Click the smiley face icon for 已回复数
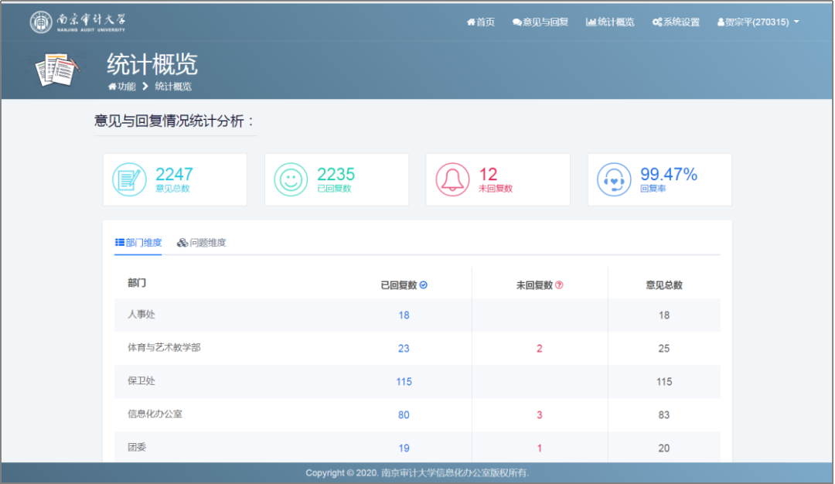This screenshot has height=484, width=835. tap(291, 179)
